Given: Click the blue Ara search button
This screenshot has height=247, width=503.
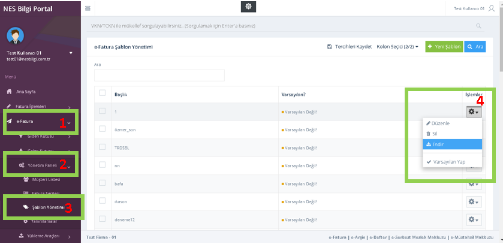Looking at the screenshot, I should click(475, 47).
